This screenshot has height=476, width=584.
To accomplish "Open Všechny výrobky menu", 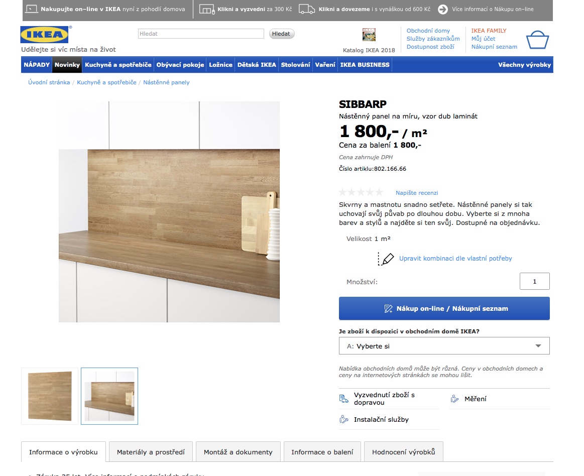I will click(524, 65).
